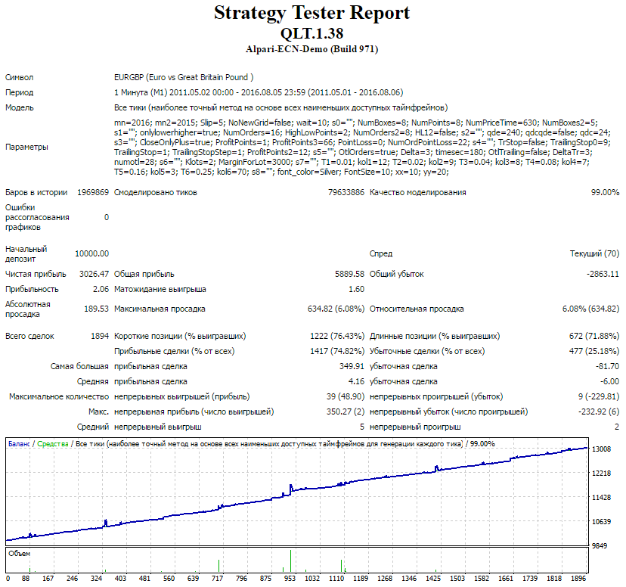Select expected payoff value 1.60
This screenshot has height=587, width=626.
[356, 290]
